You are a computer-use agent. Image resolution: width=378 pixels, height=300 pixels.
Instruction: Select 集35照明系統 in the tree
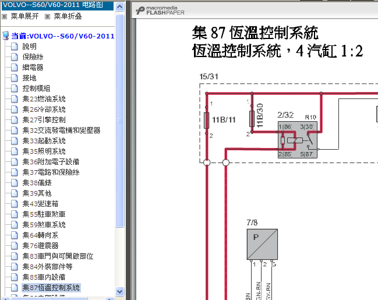[x=44, y=151]
